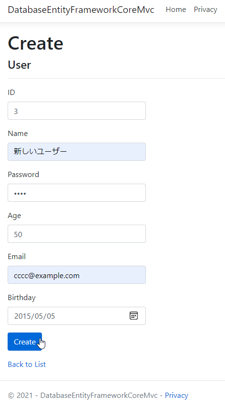The width and height of the screenshot is (225, 406).
Task: Click the Password field label
Action: click(x=23, y=175)
